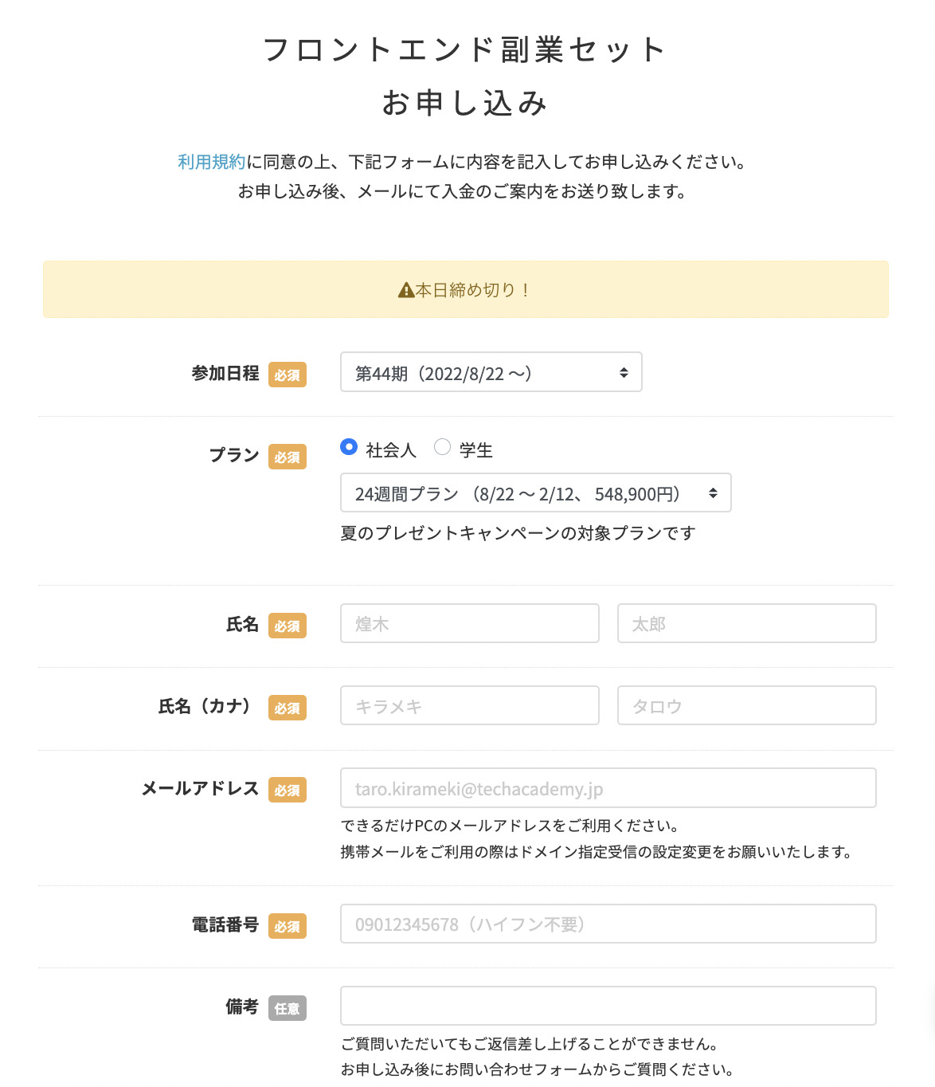Screen dimensions: 935x1087
Task: Focus the kana last name field キラメキ
Action: [x=469, y=705]
